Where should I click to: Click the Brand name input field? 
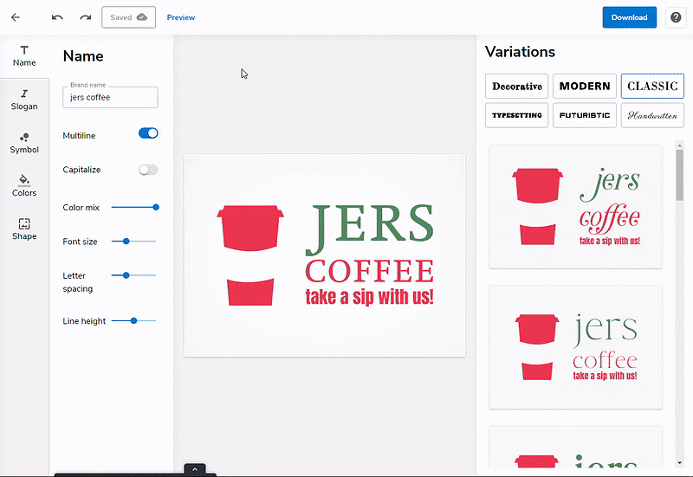(x=110, y=97)
